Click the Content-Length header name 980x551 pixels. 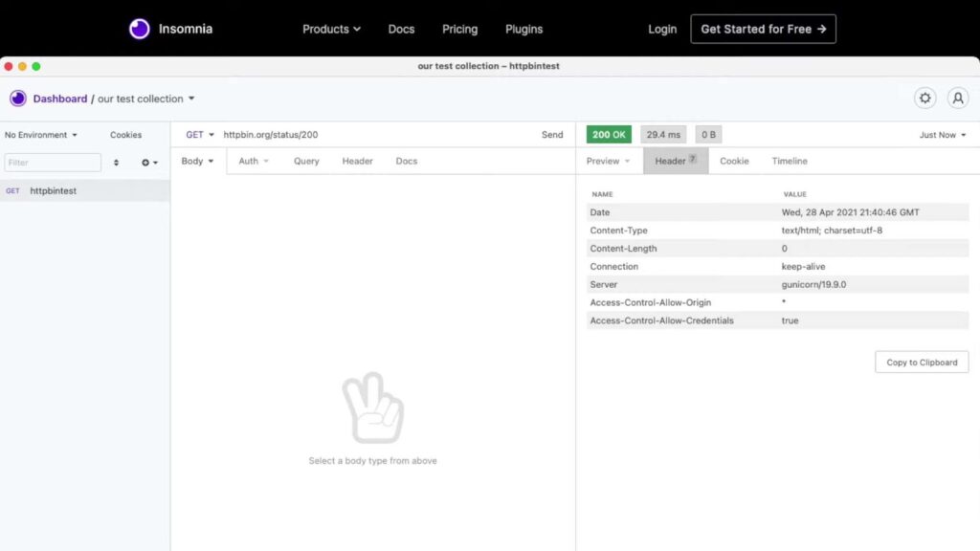click(623, 249)
